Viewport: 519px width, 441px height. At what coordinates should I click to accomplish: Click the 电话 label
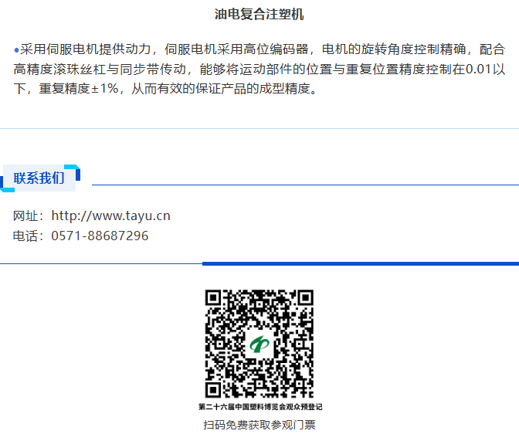(x=25, y=236)
